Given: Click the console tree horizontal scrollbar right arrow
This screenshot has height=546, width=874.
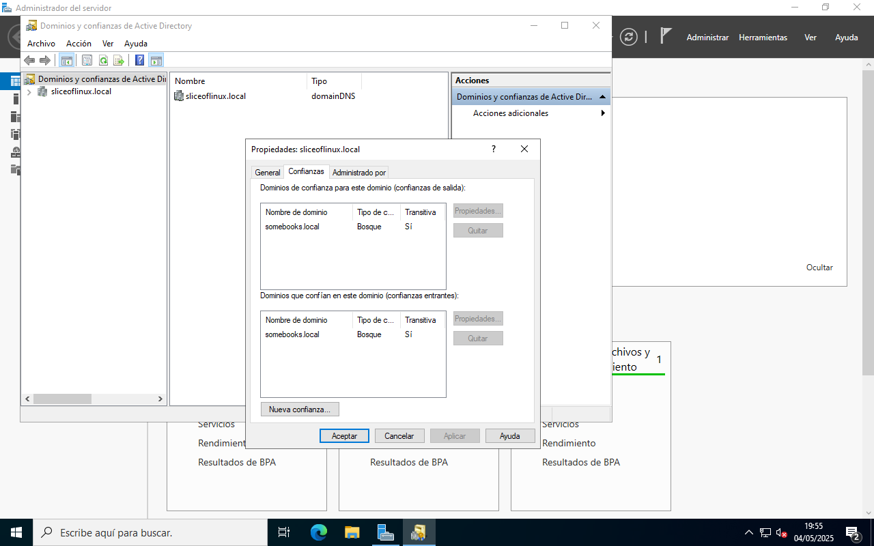Looking at the screenshot, I should click(x=160, y=399).
